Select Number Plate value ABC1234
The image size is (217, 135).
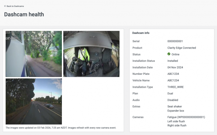[x=173, y=74]
